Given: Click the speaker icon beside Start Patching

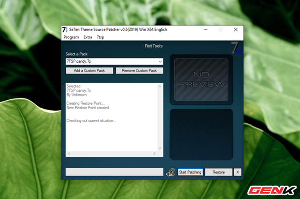Looking at the screenshot, I should [x=170, y=172].
